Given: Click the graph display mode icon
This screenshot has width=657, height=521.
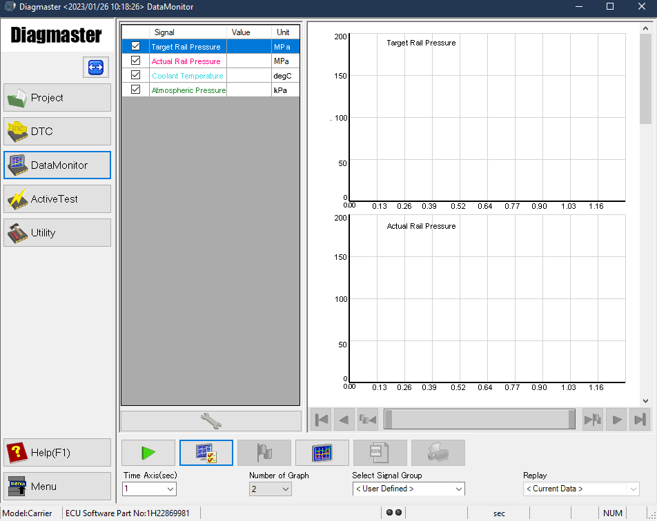Looking at the screenshot, I should (x=322, y=453).
